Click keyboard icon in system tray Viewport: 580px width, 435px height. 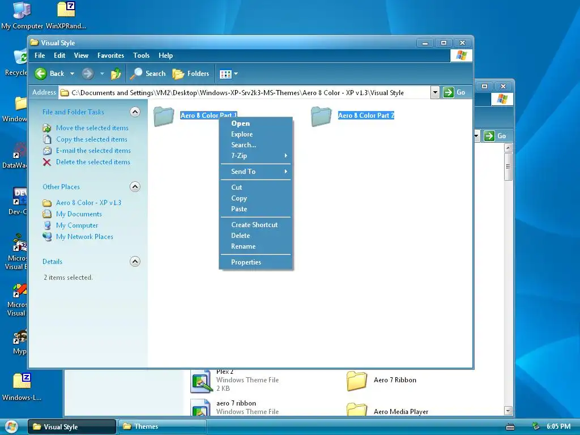coord(510,427)
